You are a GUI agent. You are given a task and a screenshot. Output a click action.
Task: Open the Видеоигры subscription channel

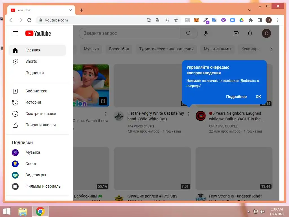point(37,175)
